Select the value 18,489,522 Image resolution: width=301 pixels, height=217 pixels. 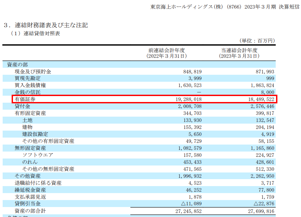[x=261, y=99]
